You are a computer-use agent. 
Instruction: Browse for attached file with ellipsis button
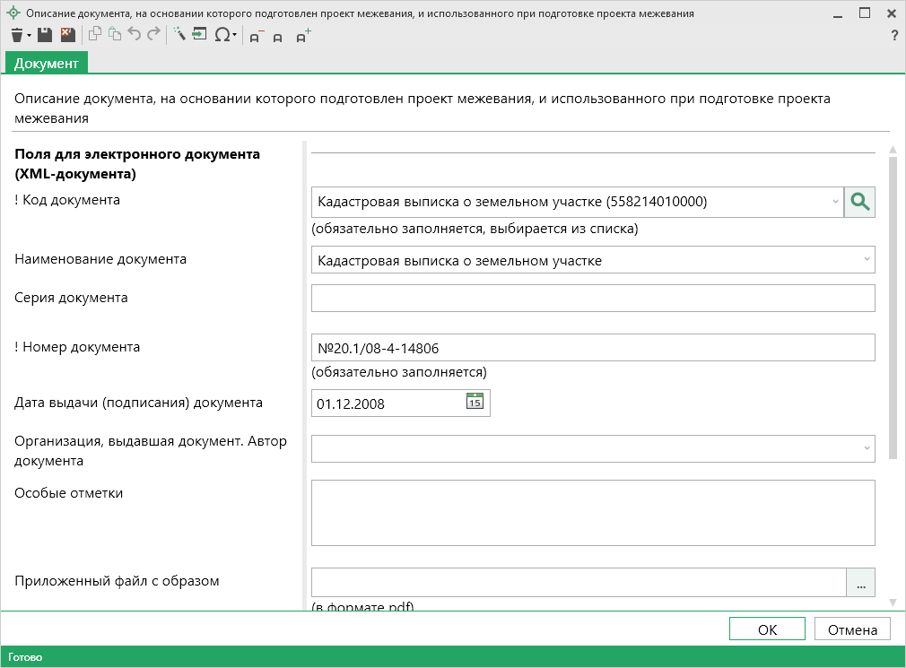pos(860,583)
